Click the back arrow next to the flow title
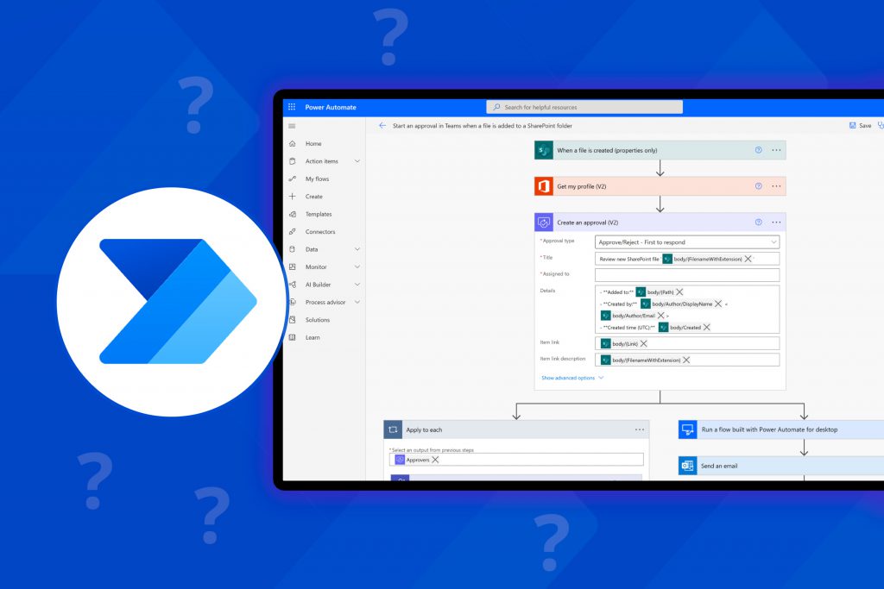The image size is (884, 589). [382, 125]
